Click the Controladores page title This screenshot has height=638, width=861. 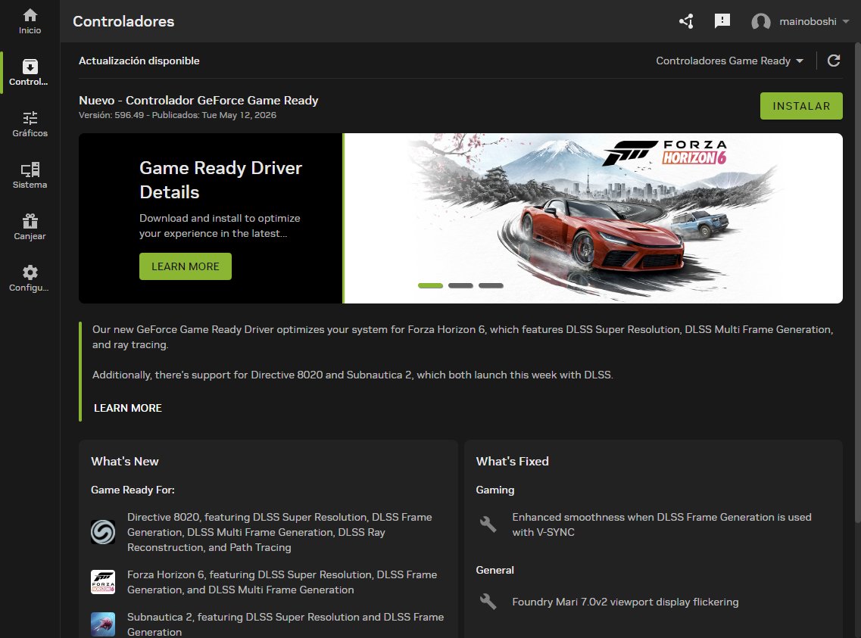(123, 21)
